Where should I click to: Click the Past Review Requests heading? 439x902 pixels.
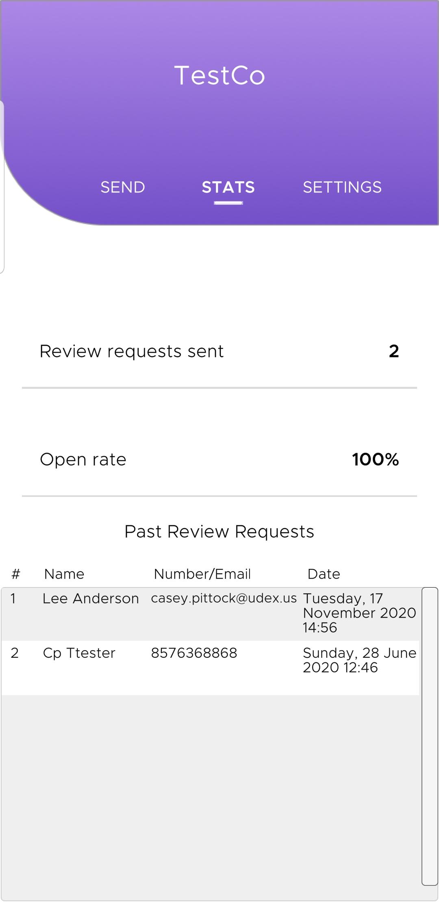tap(219, 531)
